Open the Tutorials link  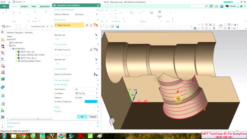pyautogui.click(x=231, y=6)
